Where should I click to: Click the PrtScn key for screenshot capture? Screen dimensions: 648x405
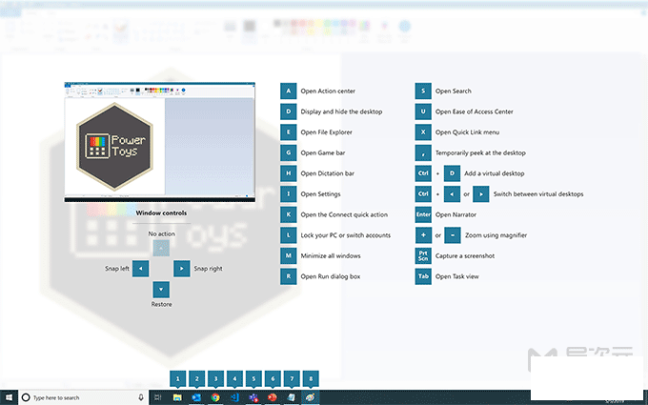[x=423, y=255]
